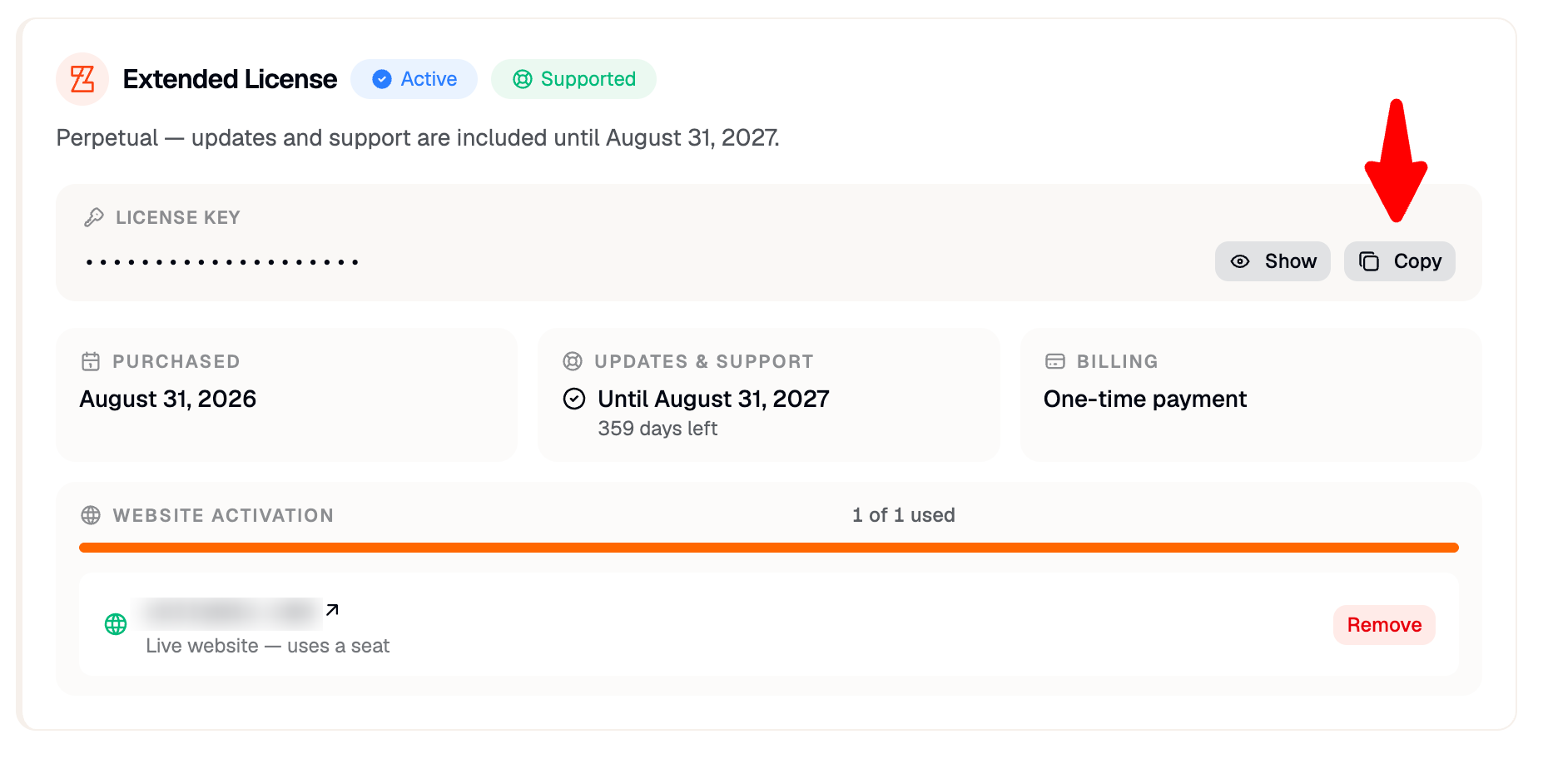This screenshot has width=1543, height=759.
Task: Open the website via external arrow icon
Action: coord(332,610)
